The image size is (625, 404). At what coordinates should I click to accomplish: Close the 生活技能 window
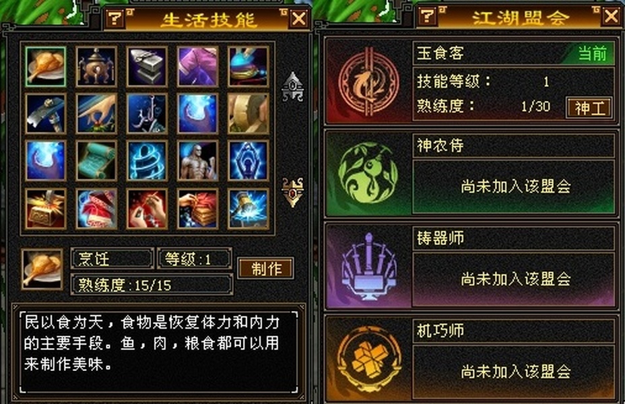pos(298,18)
